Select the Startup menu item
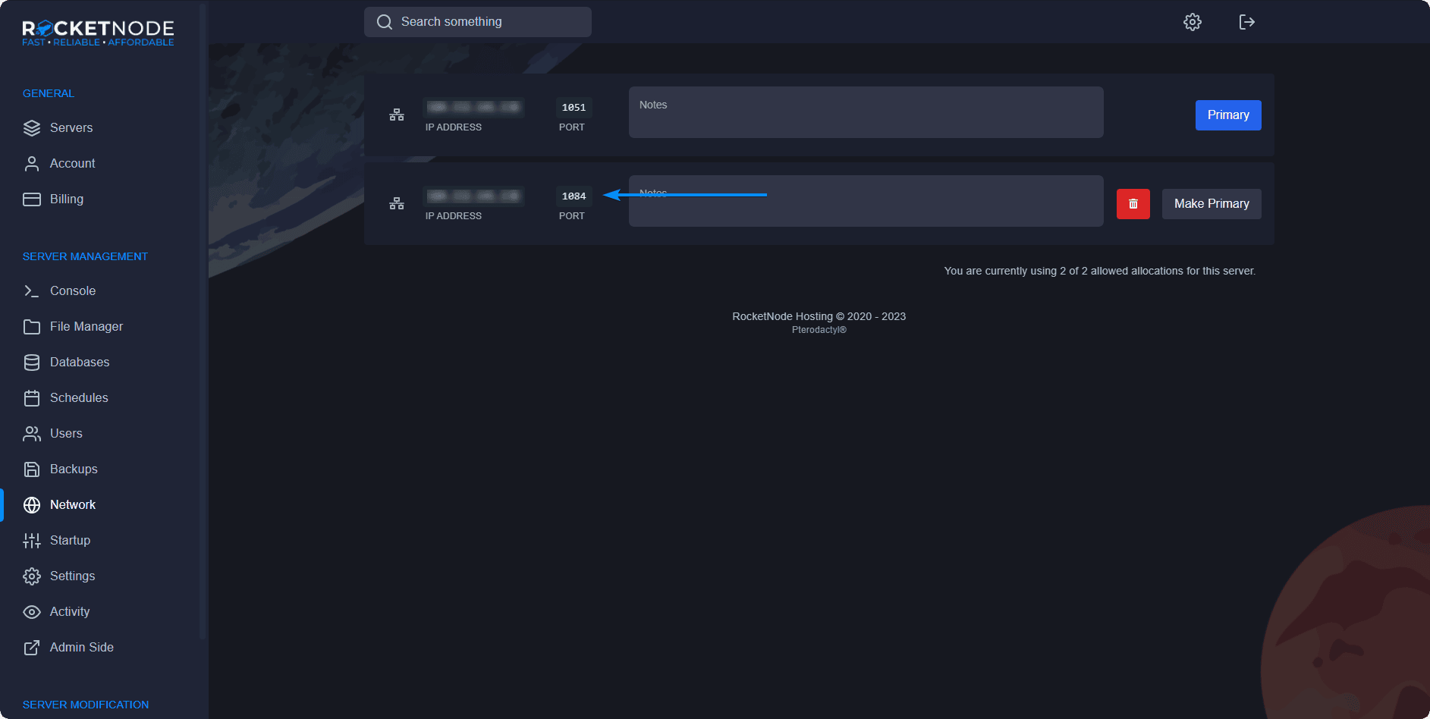1430x719 pixels. pos(70,541)
